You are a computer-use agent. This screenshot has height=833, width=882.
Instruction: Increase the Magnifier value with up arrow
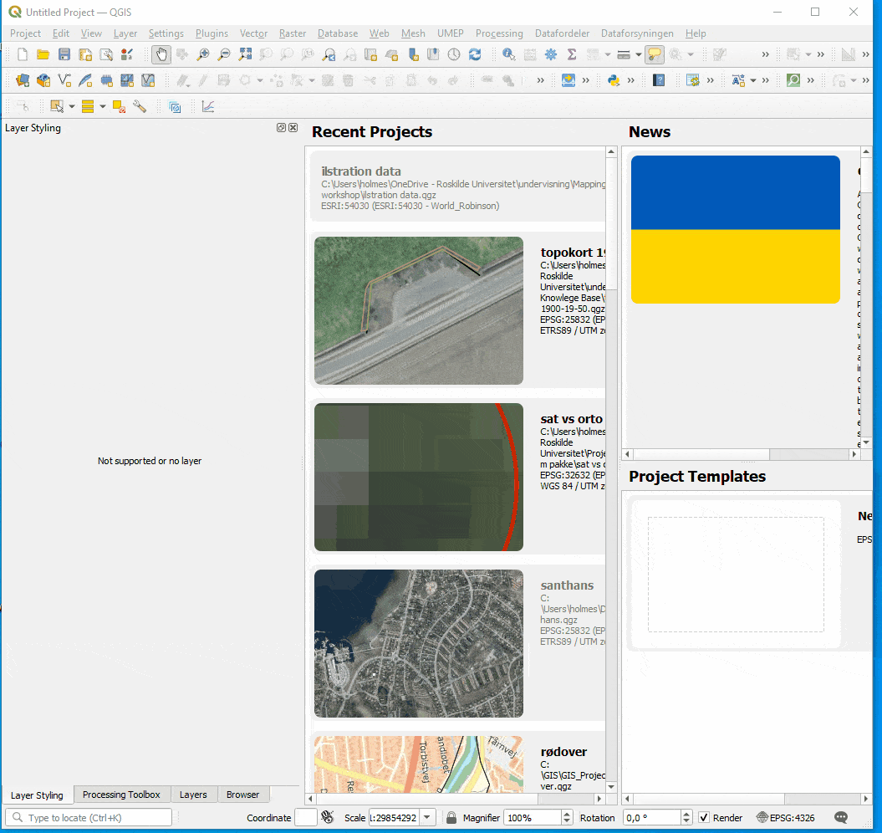(x=567, y=814)
